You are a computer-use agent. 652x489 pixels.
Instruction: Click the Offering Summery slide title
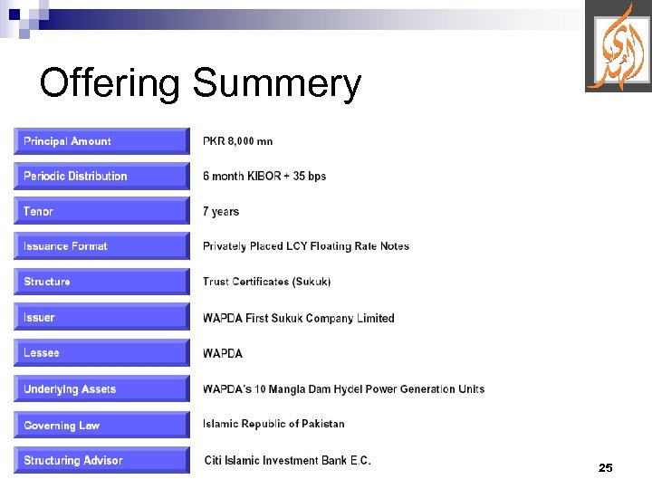(200, 83)
